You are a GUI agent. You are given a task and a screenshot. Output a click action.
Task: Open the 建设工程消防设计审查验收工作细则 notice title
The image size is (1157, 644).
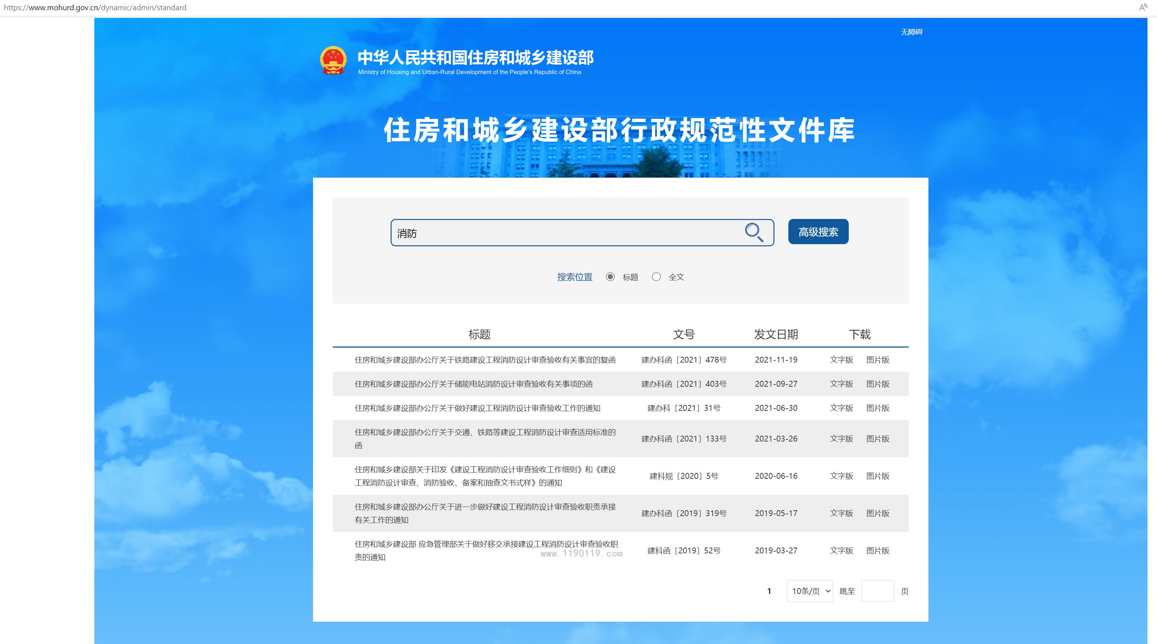click(x=485, y=476)
